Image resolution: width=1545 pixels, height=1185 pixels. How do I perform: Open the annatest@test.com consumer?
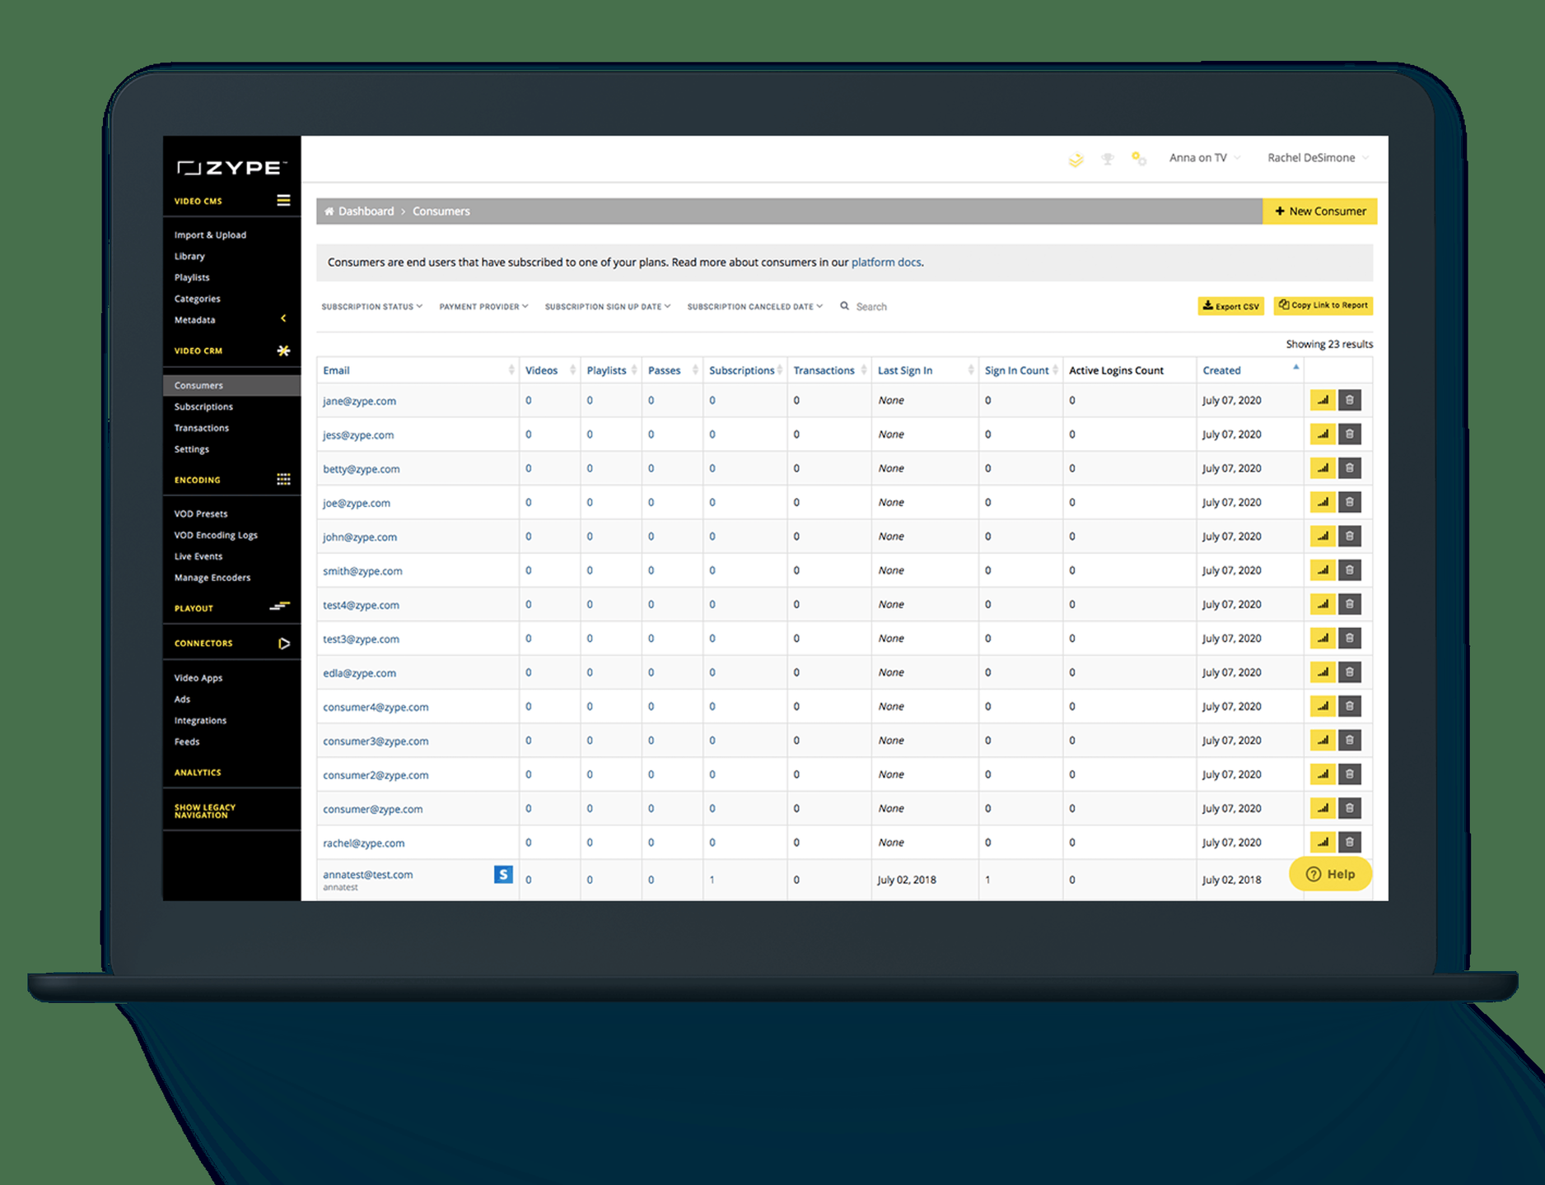coord(367,875)
